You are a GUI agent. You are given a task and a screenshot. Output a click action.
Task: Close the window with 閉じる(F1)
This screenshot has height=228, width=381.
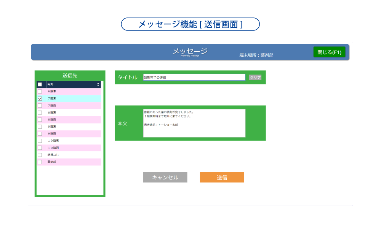pyautogui.click(x=329, y=52)
